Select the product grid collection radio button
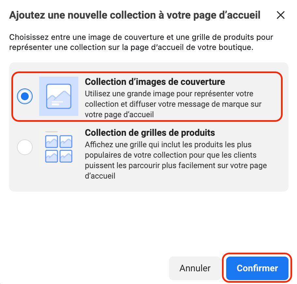This screenshot has height=284, width=297. tap(25, 148)
